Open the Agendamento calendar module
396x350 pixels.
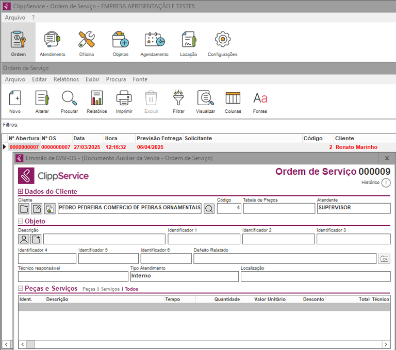pyautogui.click(x=154, y=43)
